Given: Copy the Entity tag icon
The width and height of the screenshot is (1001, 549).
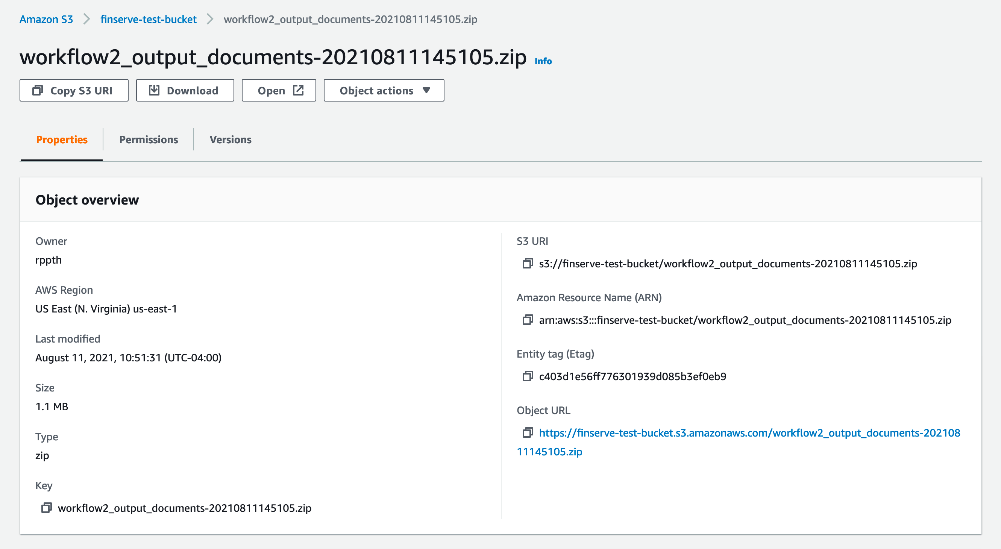Looking at the screenshot, I should 527,376.
